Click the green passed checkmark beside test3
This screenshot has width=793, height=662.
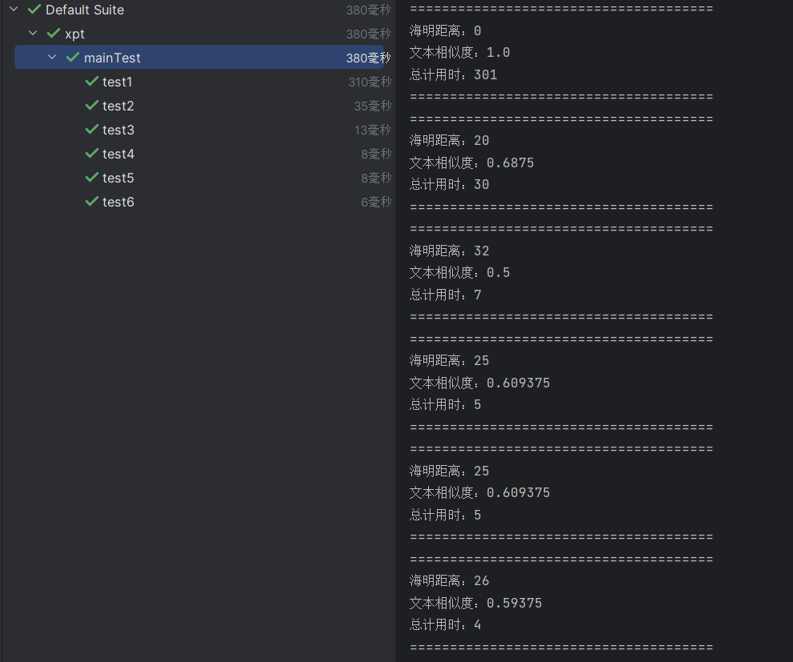[91, 129]
